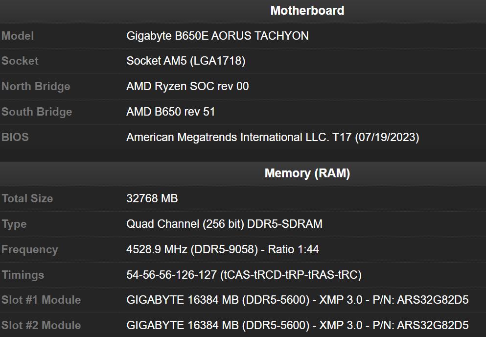Image resolution: width=486 pixels, height=337 pixels.
Task: Click the Motherboard section header
Action: 306,10
